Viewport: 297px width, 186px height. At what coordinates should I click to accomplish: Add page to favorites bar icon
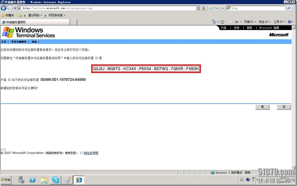point(20,15)
